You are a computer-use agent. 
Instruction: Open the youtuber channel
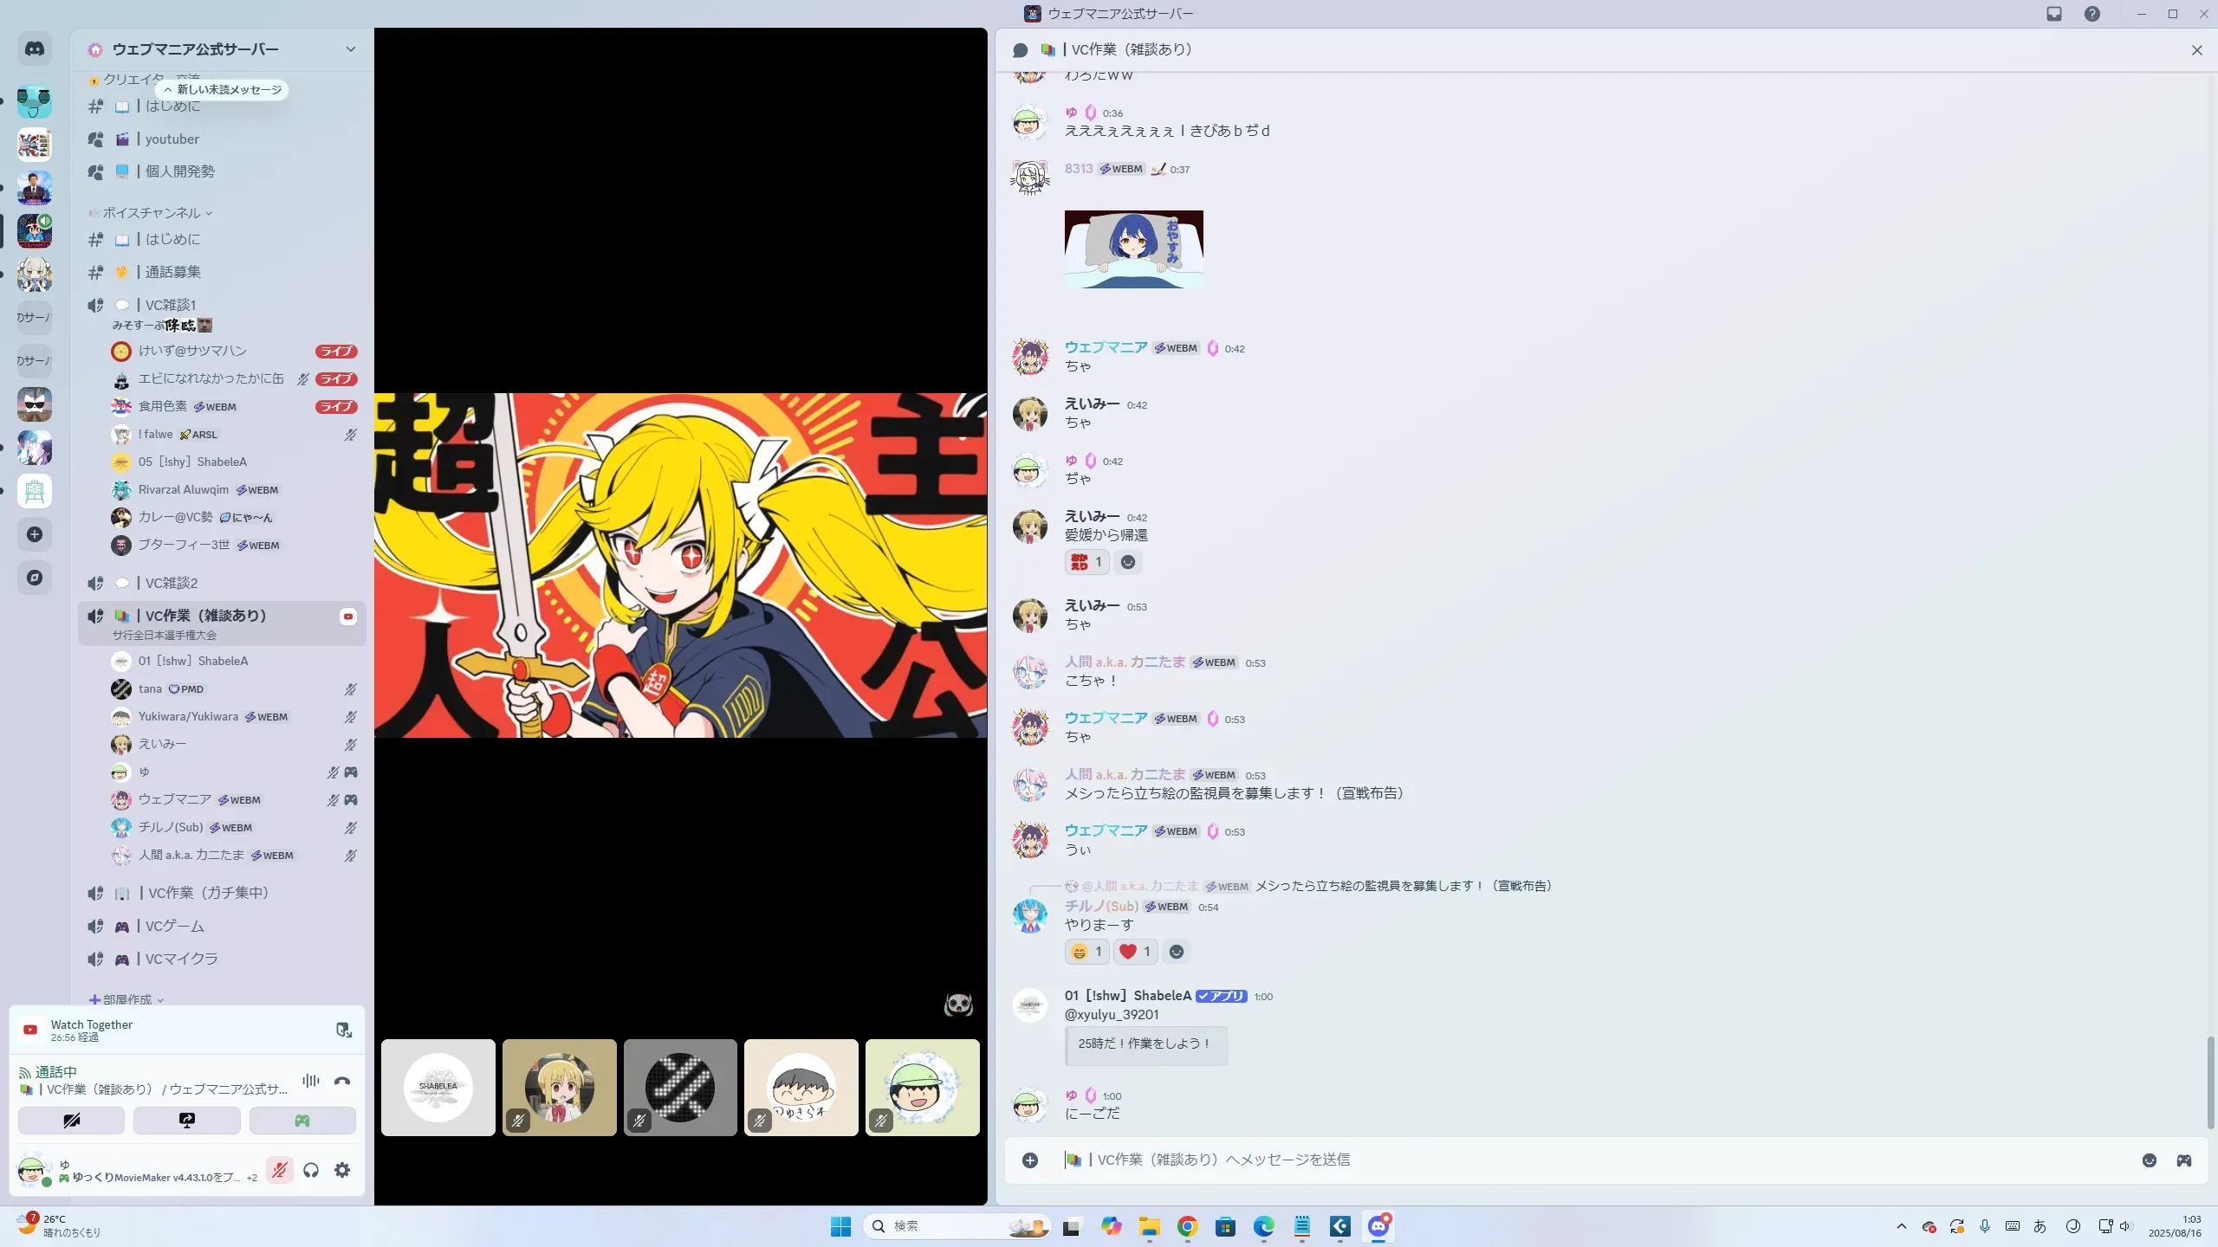pyautogui.click(x=172, y=139)
